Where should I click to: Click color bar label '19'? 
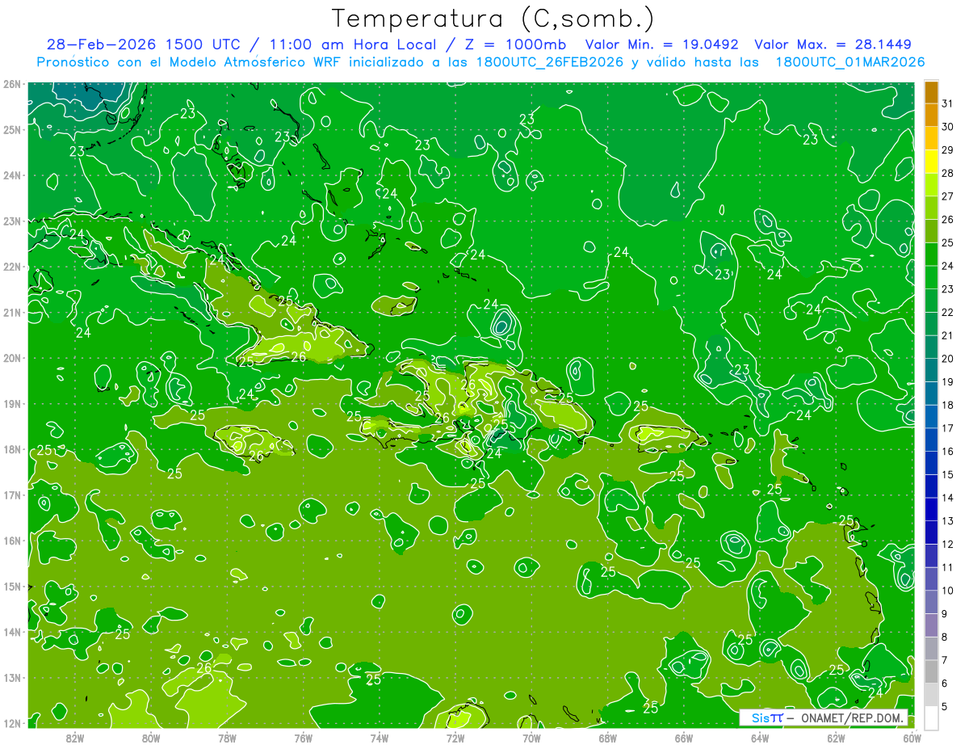click(948, 381)
